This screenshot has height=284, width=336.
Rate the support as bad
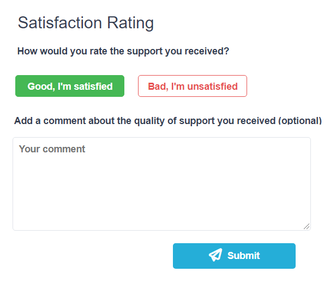(x=193, y=86)
